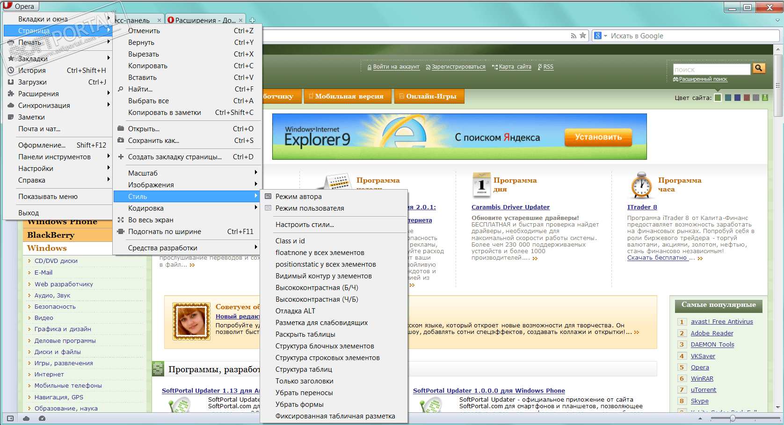Open the Онлайн-Игры site tab
The height and width of the screenshot is (425, 784).
pyautogui.click(x=429, y=96)
